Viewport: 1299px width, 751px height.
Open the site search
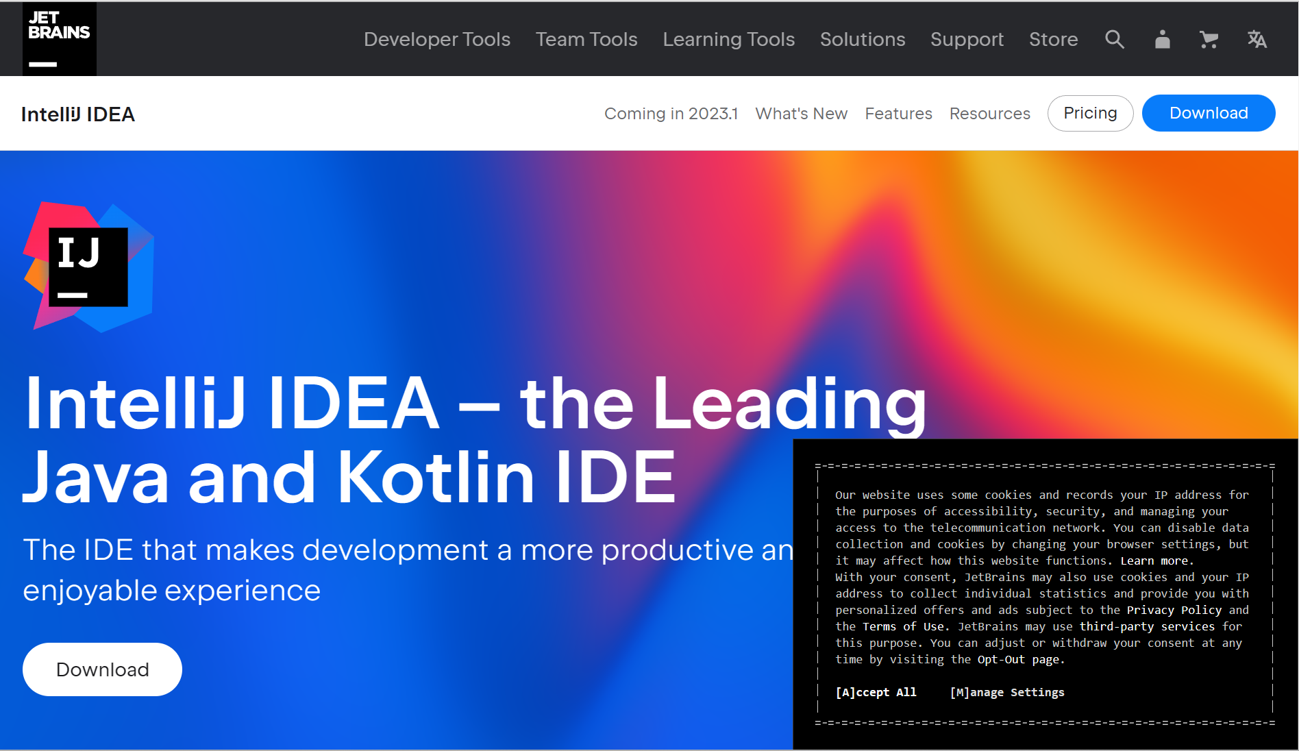coord(1114,39)
